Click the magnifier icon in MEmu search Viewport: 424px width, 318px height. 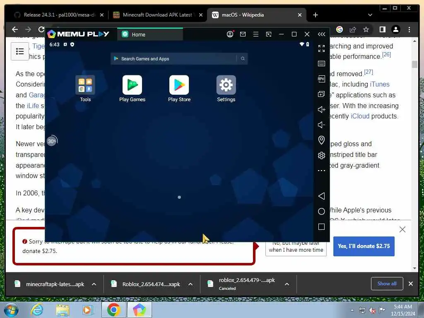243,59
